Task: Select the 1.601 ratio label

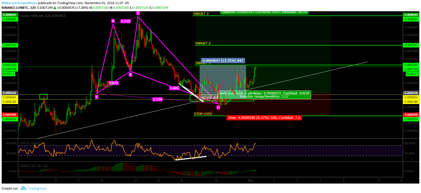Action: 174,88
